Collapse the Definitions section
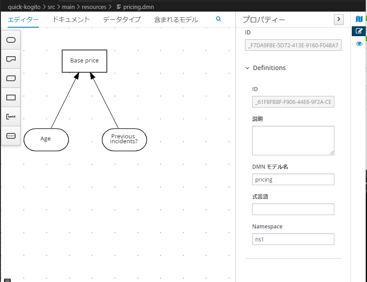367x282 pixels. pos(247,68)
